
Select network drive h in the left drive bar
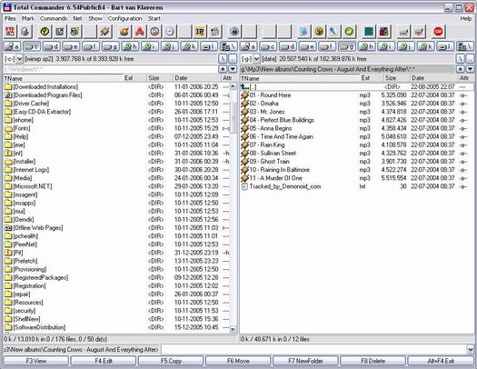click(130, 46)
